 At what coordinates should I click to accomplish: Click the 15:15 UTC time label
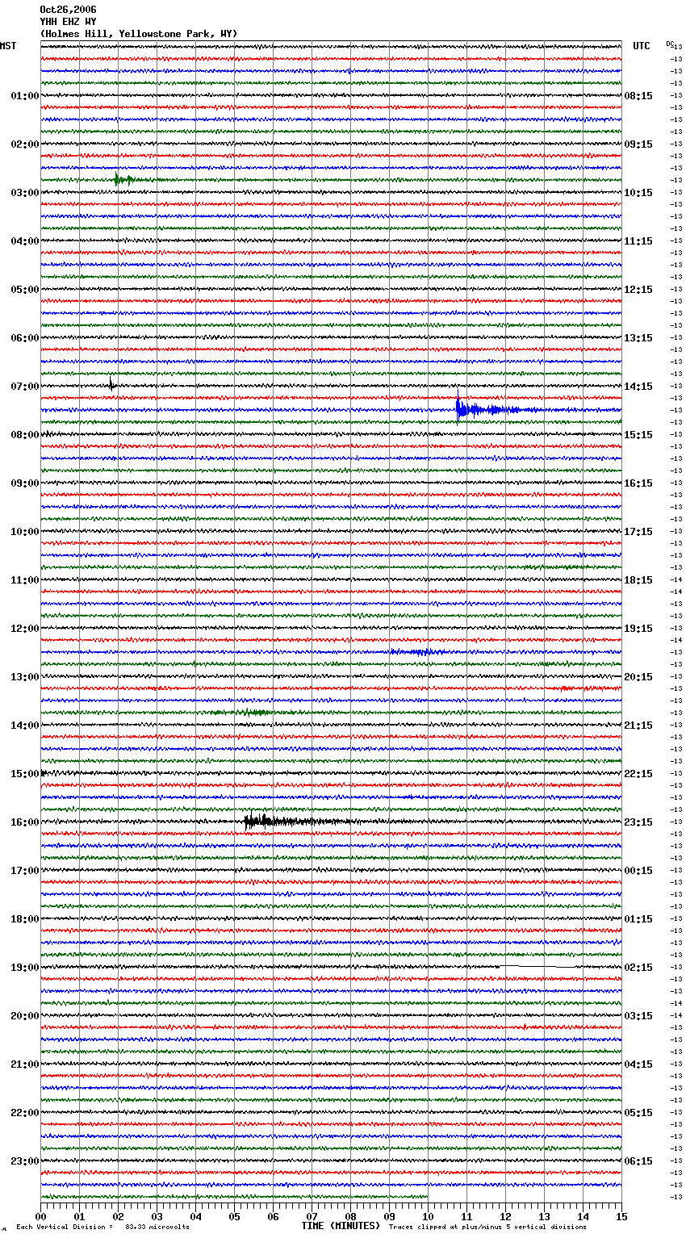click(x=638, y=435)
